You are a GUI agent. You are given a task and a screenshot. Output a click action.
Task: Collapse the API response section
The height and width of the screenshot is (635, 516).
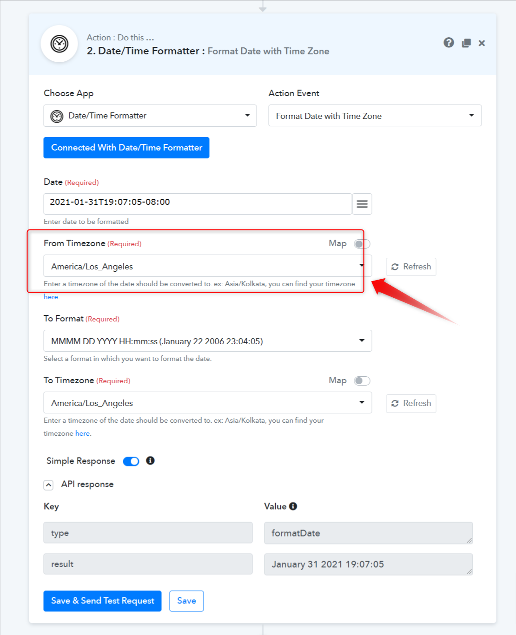tap(48, 485)
